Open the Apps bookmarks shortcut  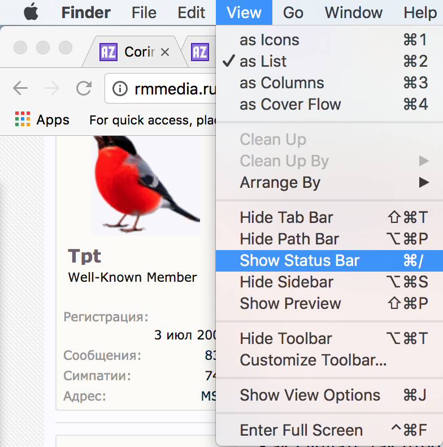point(42,120)
